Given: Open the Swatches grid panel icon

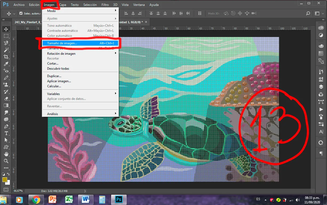Looking at the screenshot, I should [x=321, y=53].
